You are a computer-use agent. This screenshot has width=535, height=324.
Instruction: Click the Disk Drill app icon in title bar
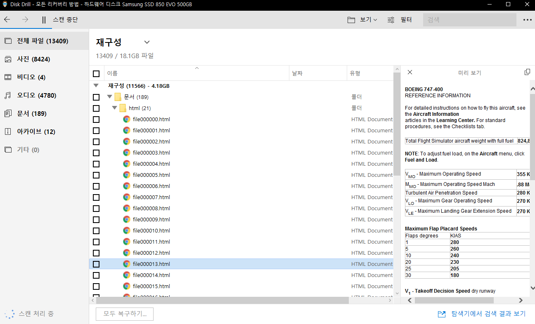click(5, 5)
